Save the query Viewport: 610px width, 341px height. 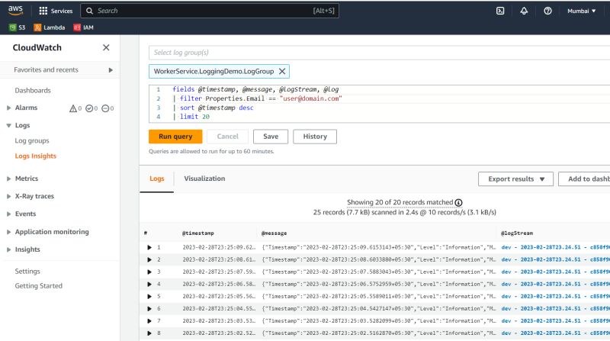click(x=271, y=137)
